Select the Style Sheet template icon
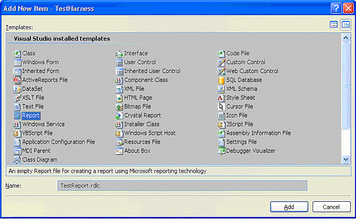Image resolution: width=356 pixels, height=219 pixels. pos(221,98)
